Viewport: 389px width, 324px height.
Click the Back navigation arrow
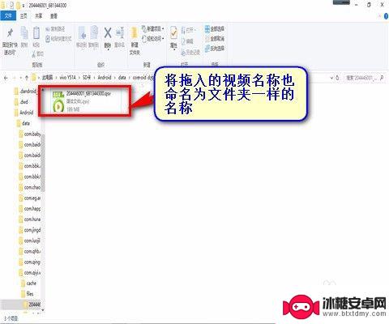click(x=6, y=78)
